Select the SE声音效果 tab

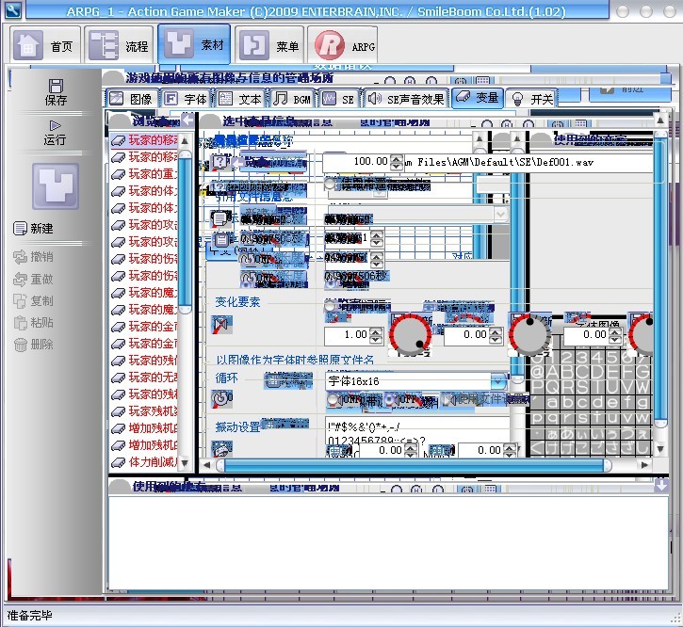(405, 98)
